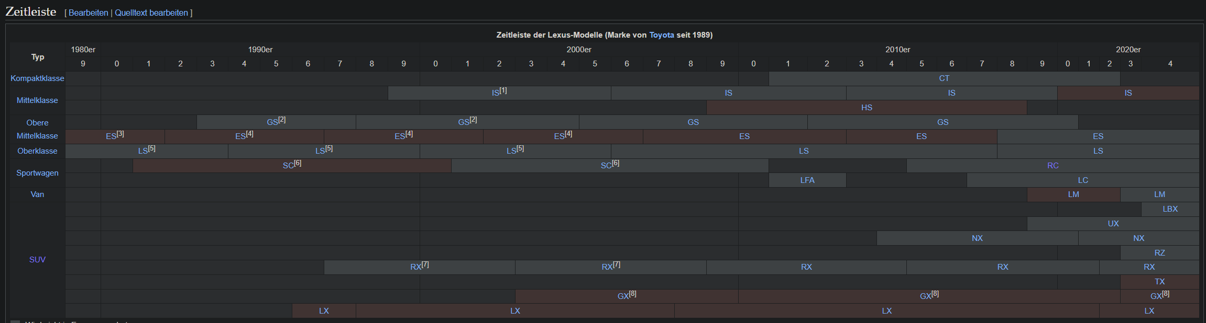Go to the HS model article
The height and width of the screenshot is (323, 1206).
[867, 108]
